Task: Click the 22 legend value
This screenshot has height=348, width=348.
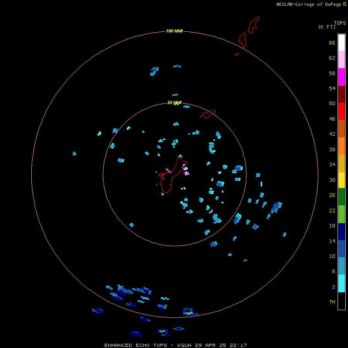Action: [332, 211]
